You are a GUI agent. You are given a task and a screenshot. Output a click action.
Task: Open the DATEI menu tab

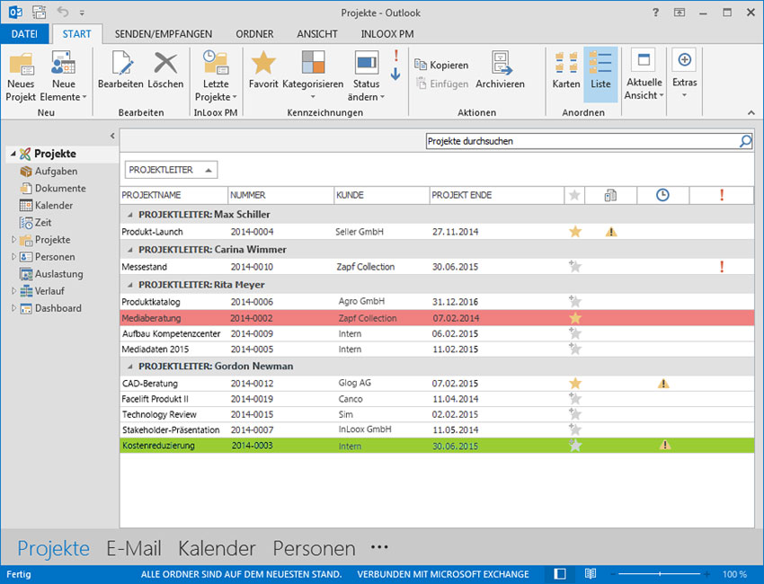click(x=24, y=34)
